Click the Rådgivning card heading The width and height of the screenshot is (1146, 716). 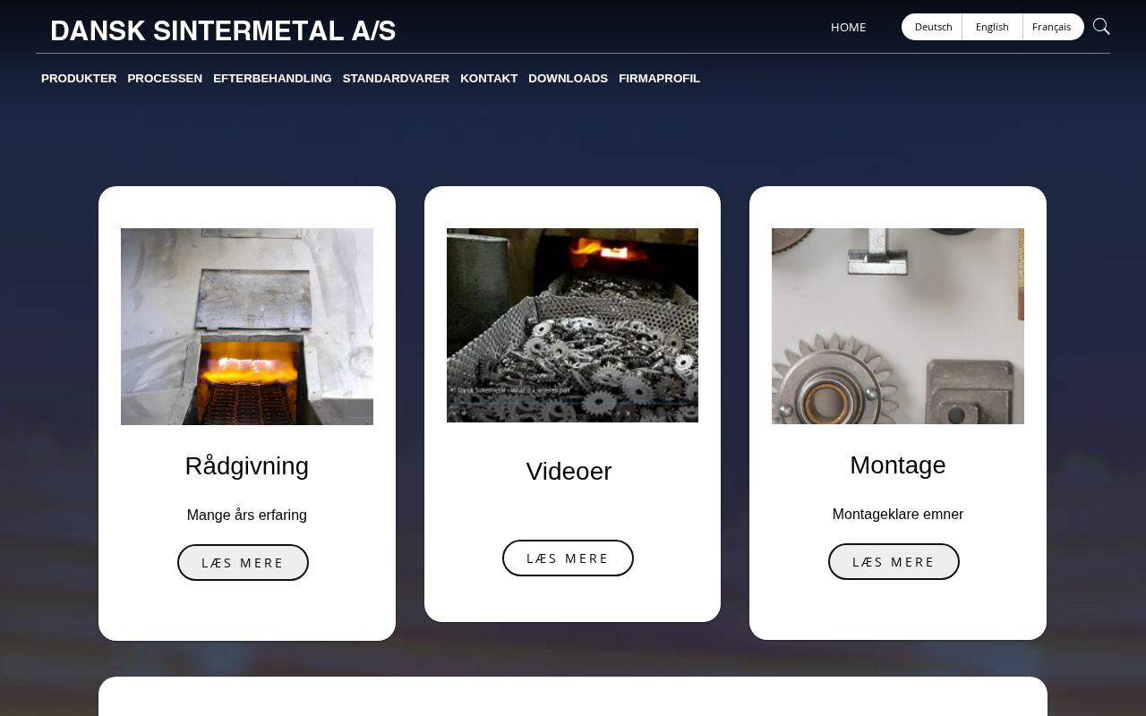pos(247,466)
